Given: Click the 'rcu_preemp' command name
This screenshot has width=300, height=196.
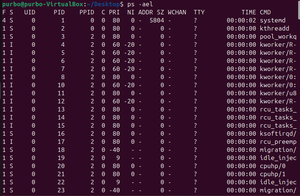Looking at the screenshot, I should click(278, 142).
